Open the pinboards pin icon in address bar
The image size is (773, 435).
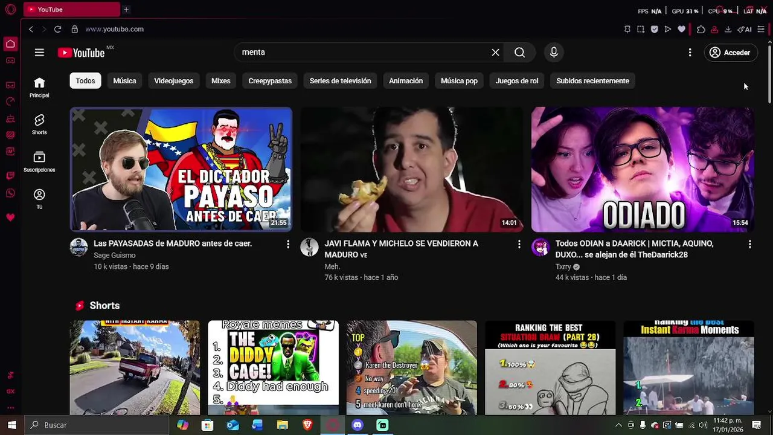coord(627,29)
